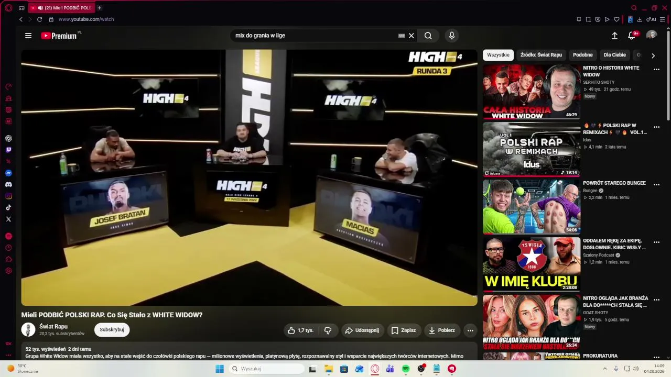Open Opera workspaces / tab islands icon

21,8
